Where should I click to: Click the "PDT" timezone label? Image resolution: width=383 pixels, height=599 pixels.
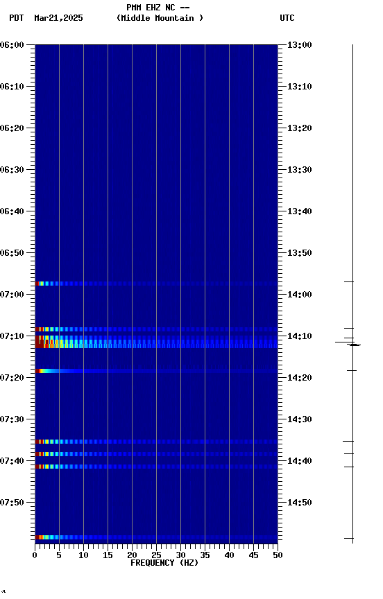pyautogui.click(x=17, y=18)
